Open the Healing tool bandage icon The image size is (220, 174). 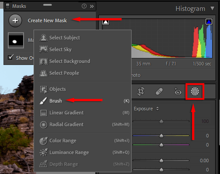[159, 92]
